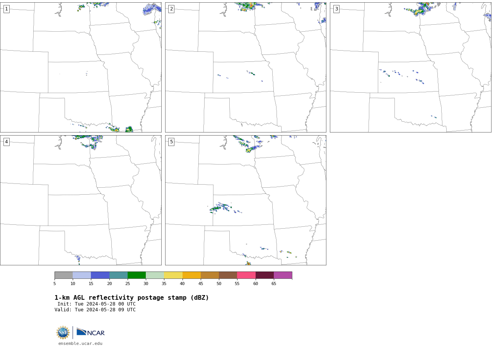The height and width of the screenshot is (348, 495).
Task: Click the purple 65+ dBZ swatch
Action: tap(283, 275)
